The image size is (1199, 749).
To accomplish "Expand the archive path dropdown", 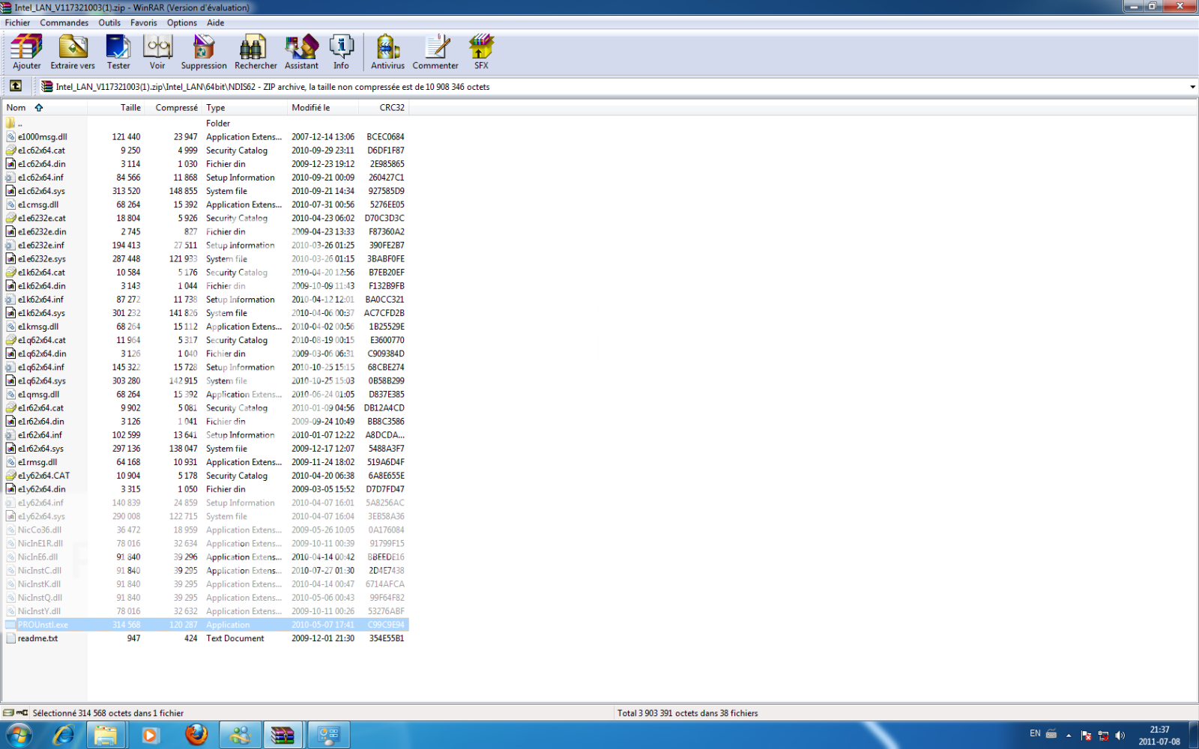I will (x=1192, y=87).
